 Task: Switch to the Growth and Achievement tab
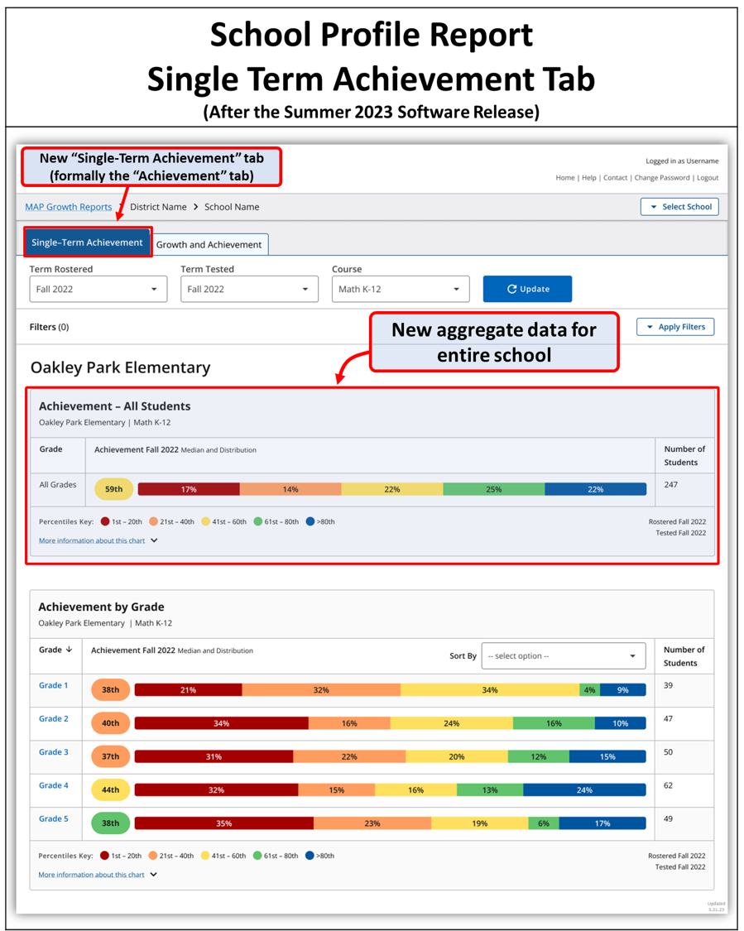(210, 244)
